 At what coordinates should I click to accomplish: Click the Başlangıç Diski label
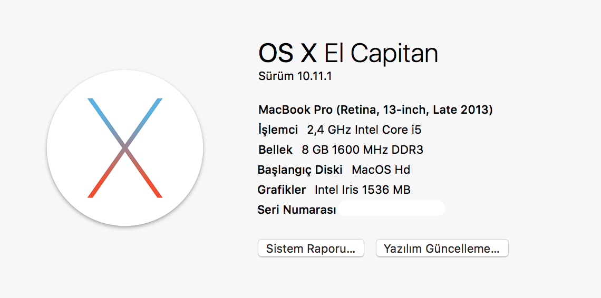point(300,170)
